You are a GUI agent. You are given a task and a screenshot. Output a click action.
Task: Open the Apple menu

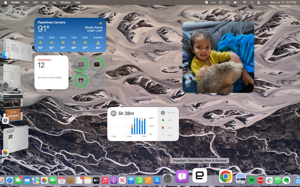coord(5,2)
